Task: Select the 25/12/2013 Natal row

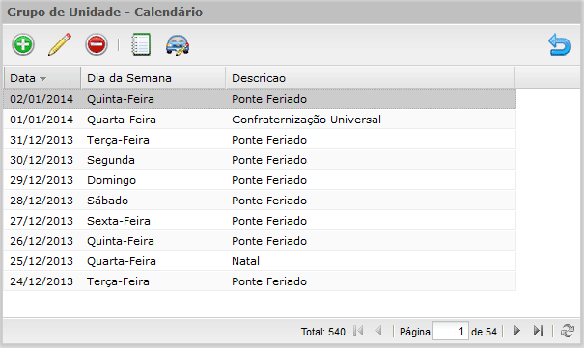Action: click(260, 261)
